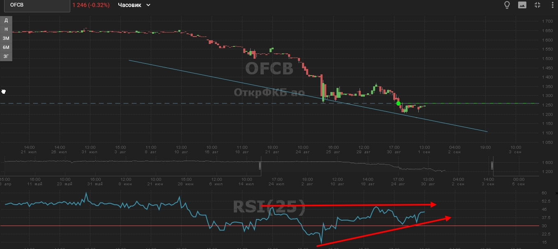Click the green last-price marker dot

398,103
